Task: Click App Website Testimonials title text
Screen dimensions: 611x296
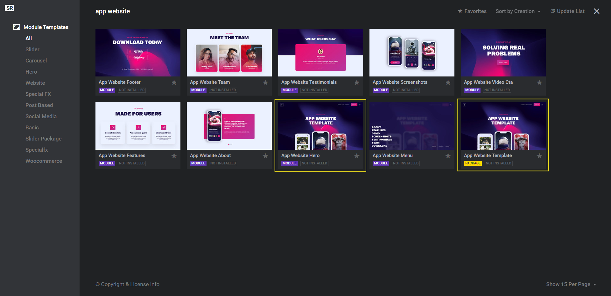Action: click(x=309, y=82)
